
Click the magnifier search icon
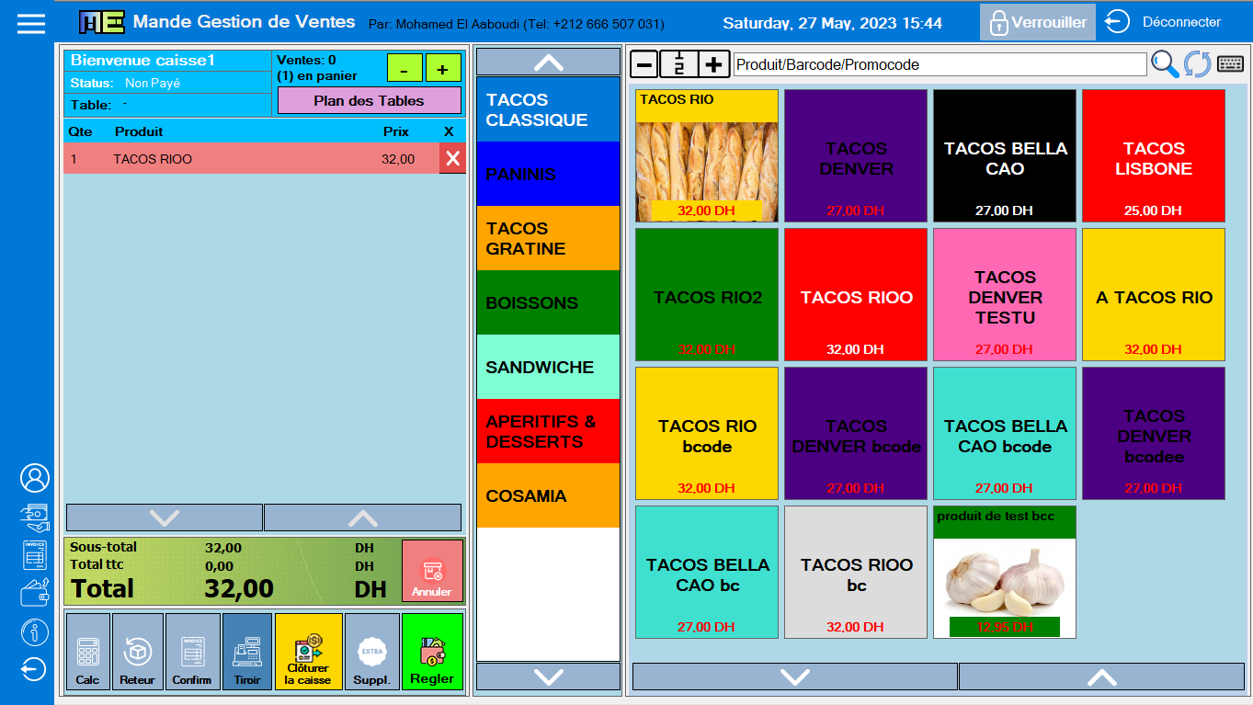pyautogui.click(x=1165, y=64)
